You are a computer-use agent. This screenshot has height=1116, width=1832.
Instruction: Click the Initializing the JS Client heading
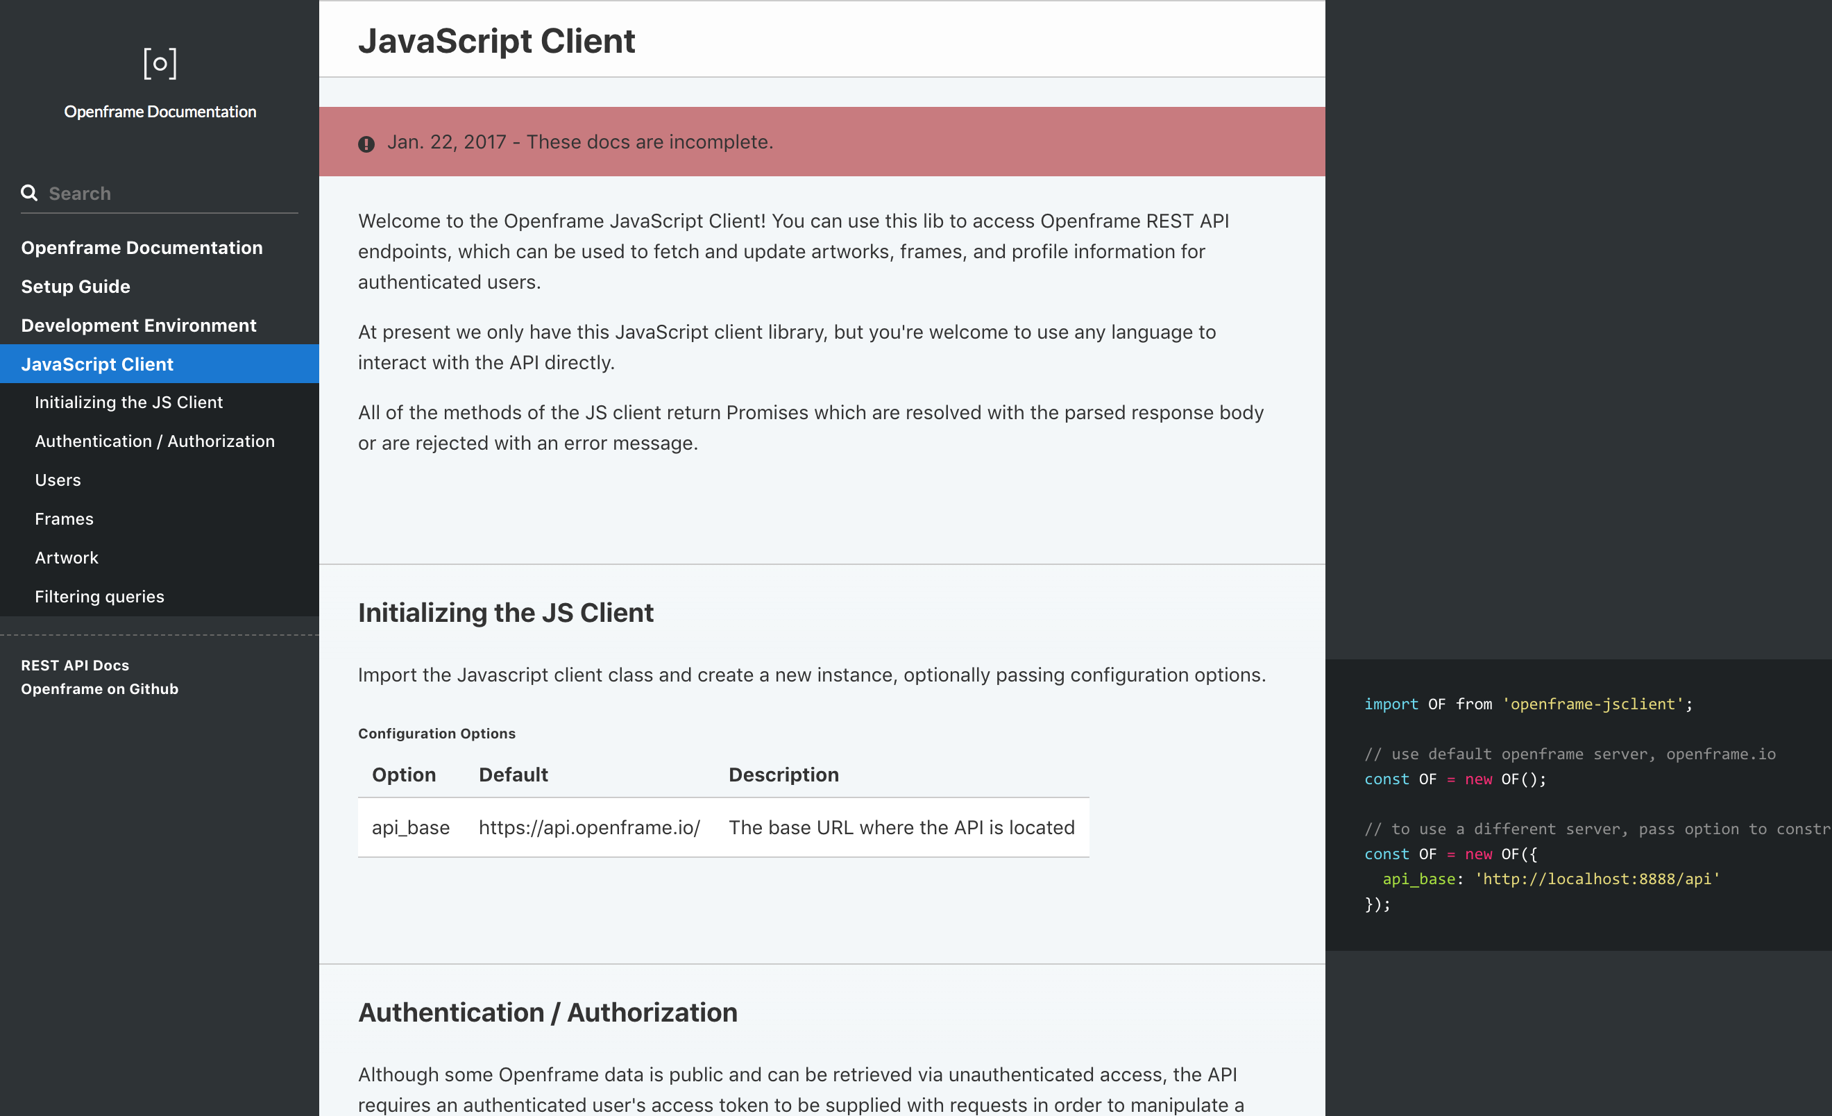click(x=506, y=612)
